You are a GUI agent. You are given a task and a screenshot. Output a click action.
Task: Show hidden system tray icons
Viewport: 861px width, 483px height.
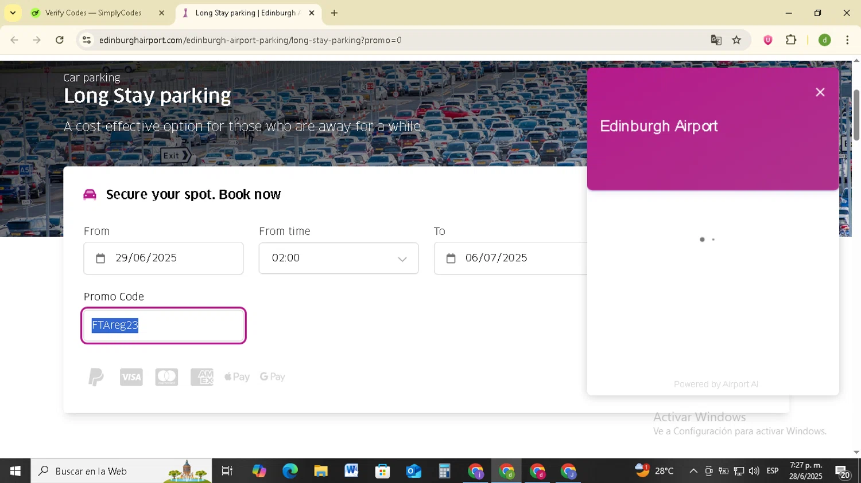[693, 471]
